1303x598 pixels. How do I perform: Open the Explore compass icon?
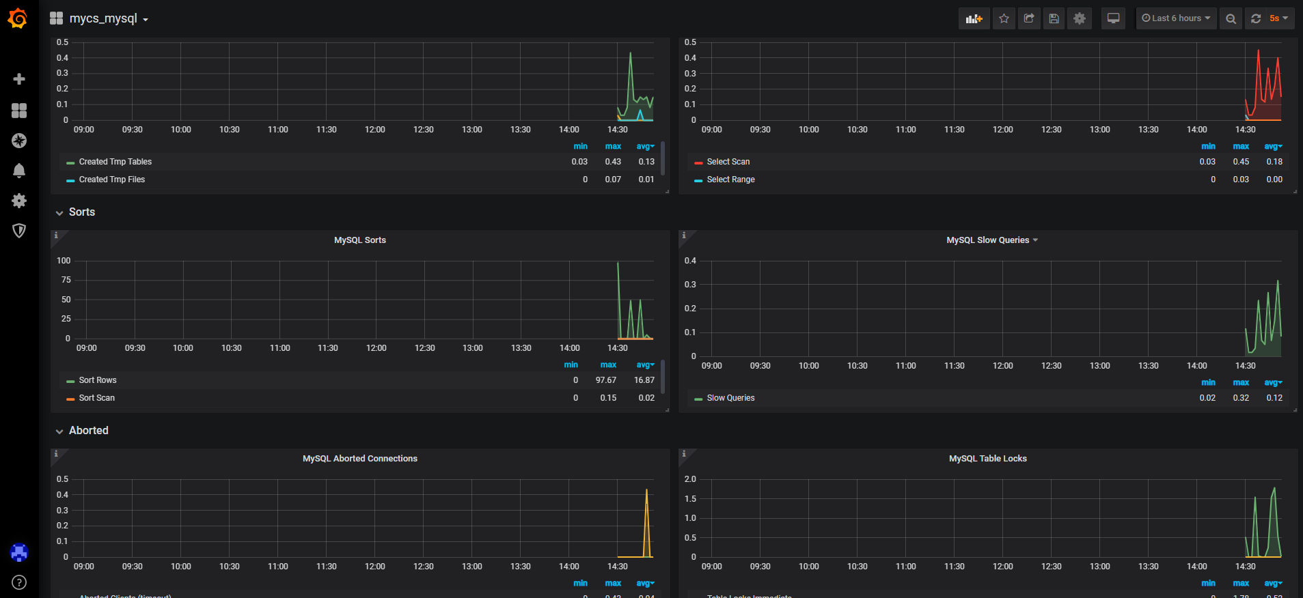(19, 141)
